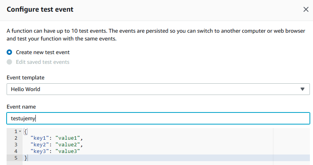This screenshot has width=313, height=165.
Task: Select the Edit saved test events radio button
Action: pyautogui.click(x=9, y=62)
